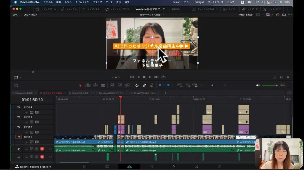Unmute audio track A1
This screenshot has width=304, height=170.
pos(42,149)
